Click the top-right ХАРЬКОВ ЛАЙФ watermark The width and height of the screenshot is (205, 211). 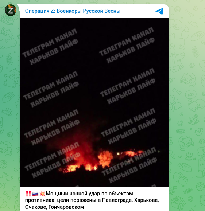tap(130, 50)
